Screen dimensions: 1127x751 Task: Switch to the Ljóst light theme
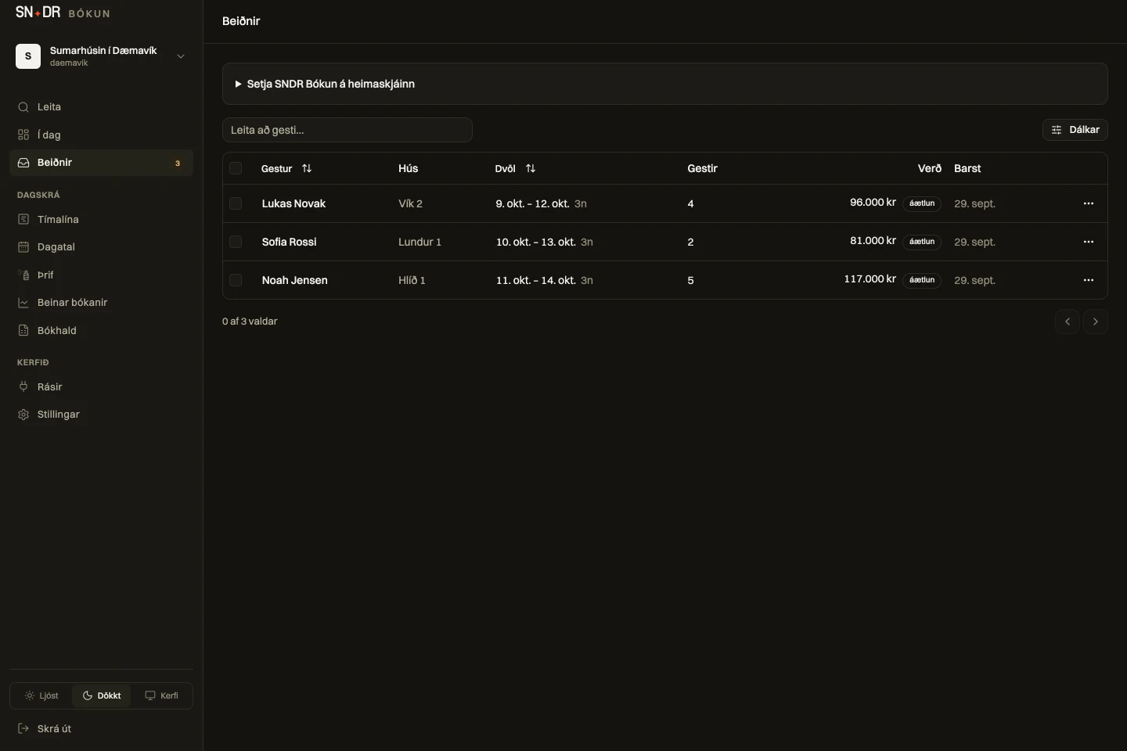click(x=41, y=695)
